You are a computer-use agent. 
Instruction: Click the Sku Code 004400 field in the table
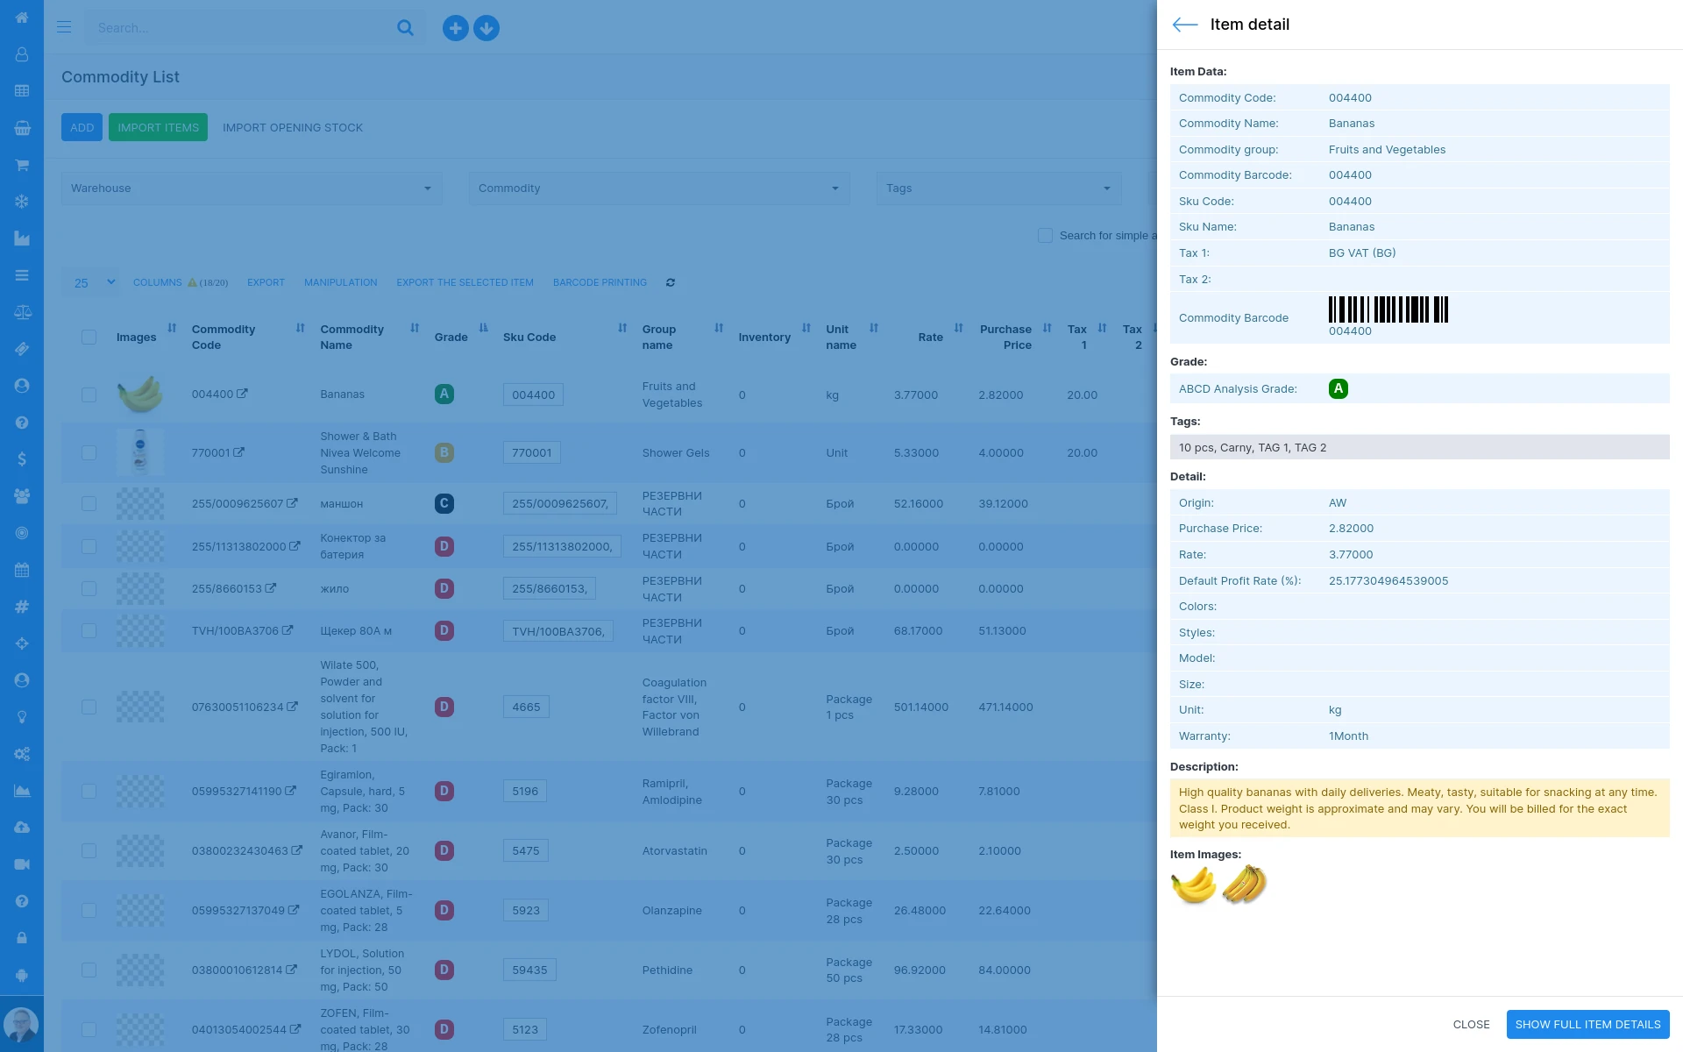click(x=533, y=394)
